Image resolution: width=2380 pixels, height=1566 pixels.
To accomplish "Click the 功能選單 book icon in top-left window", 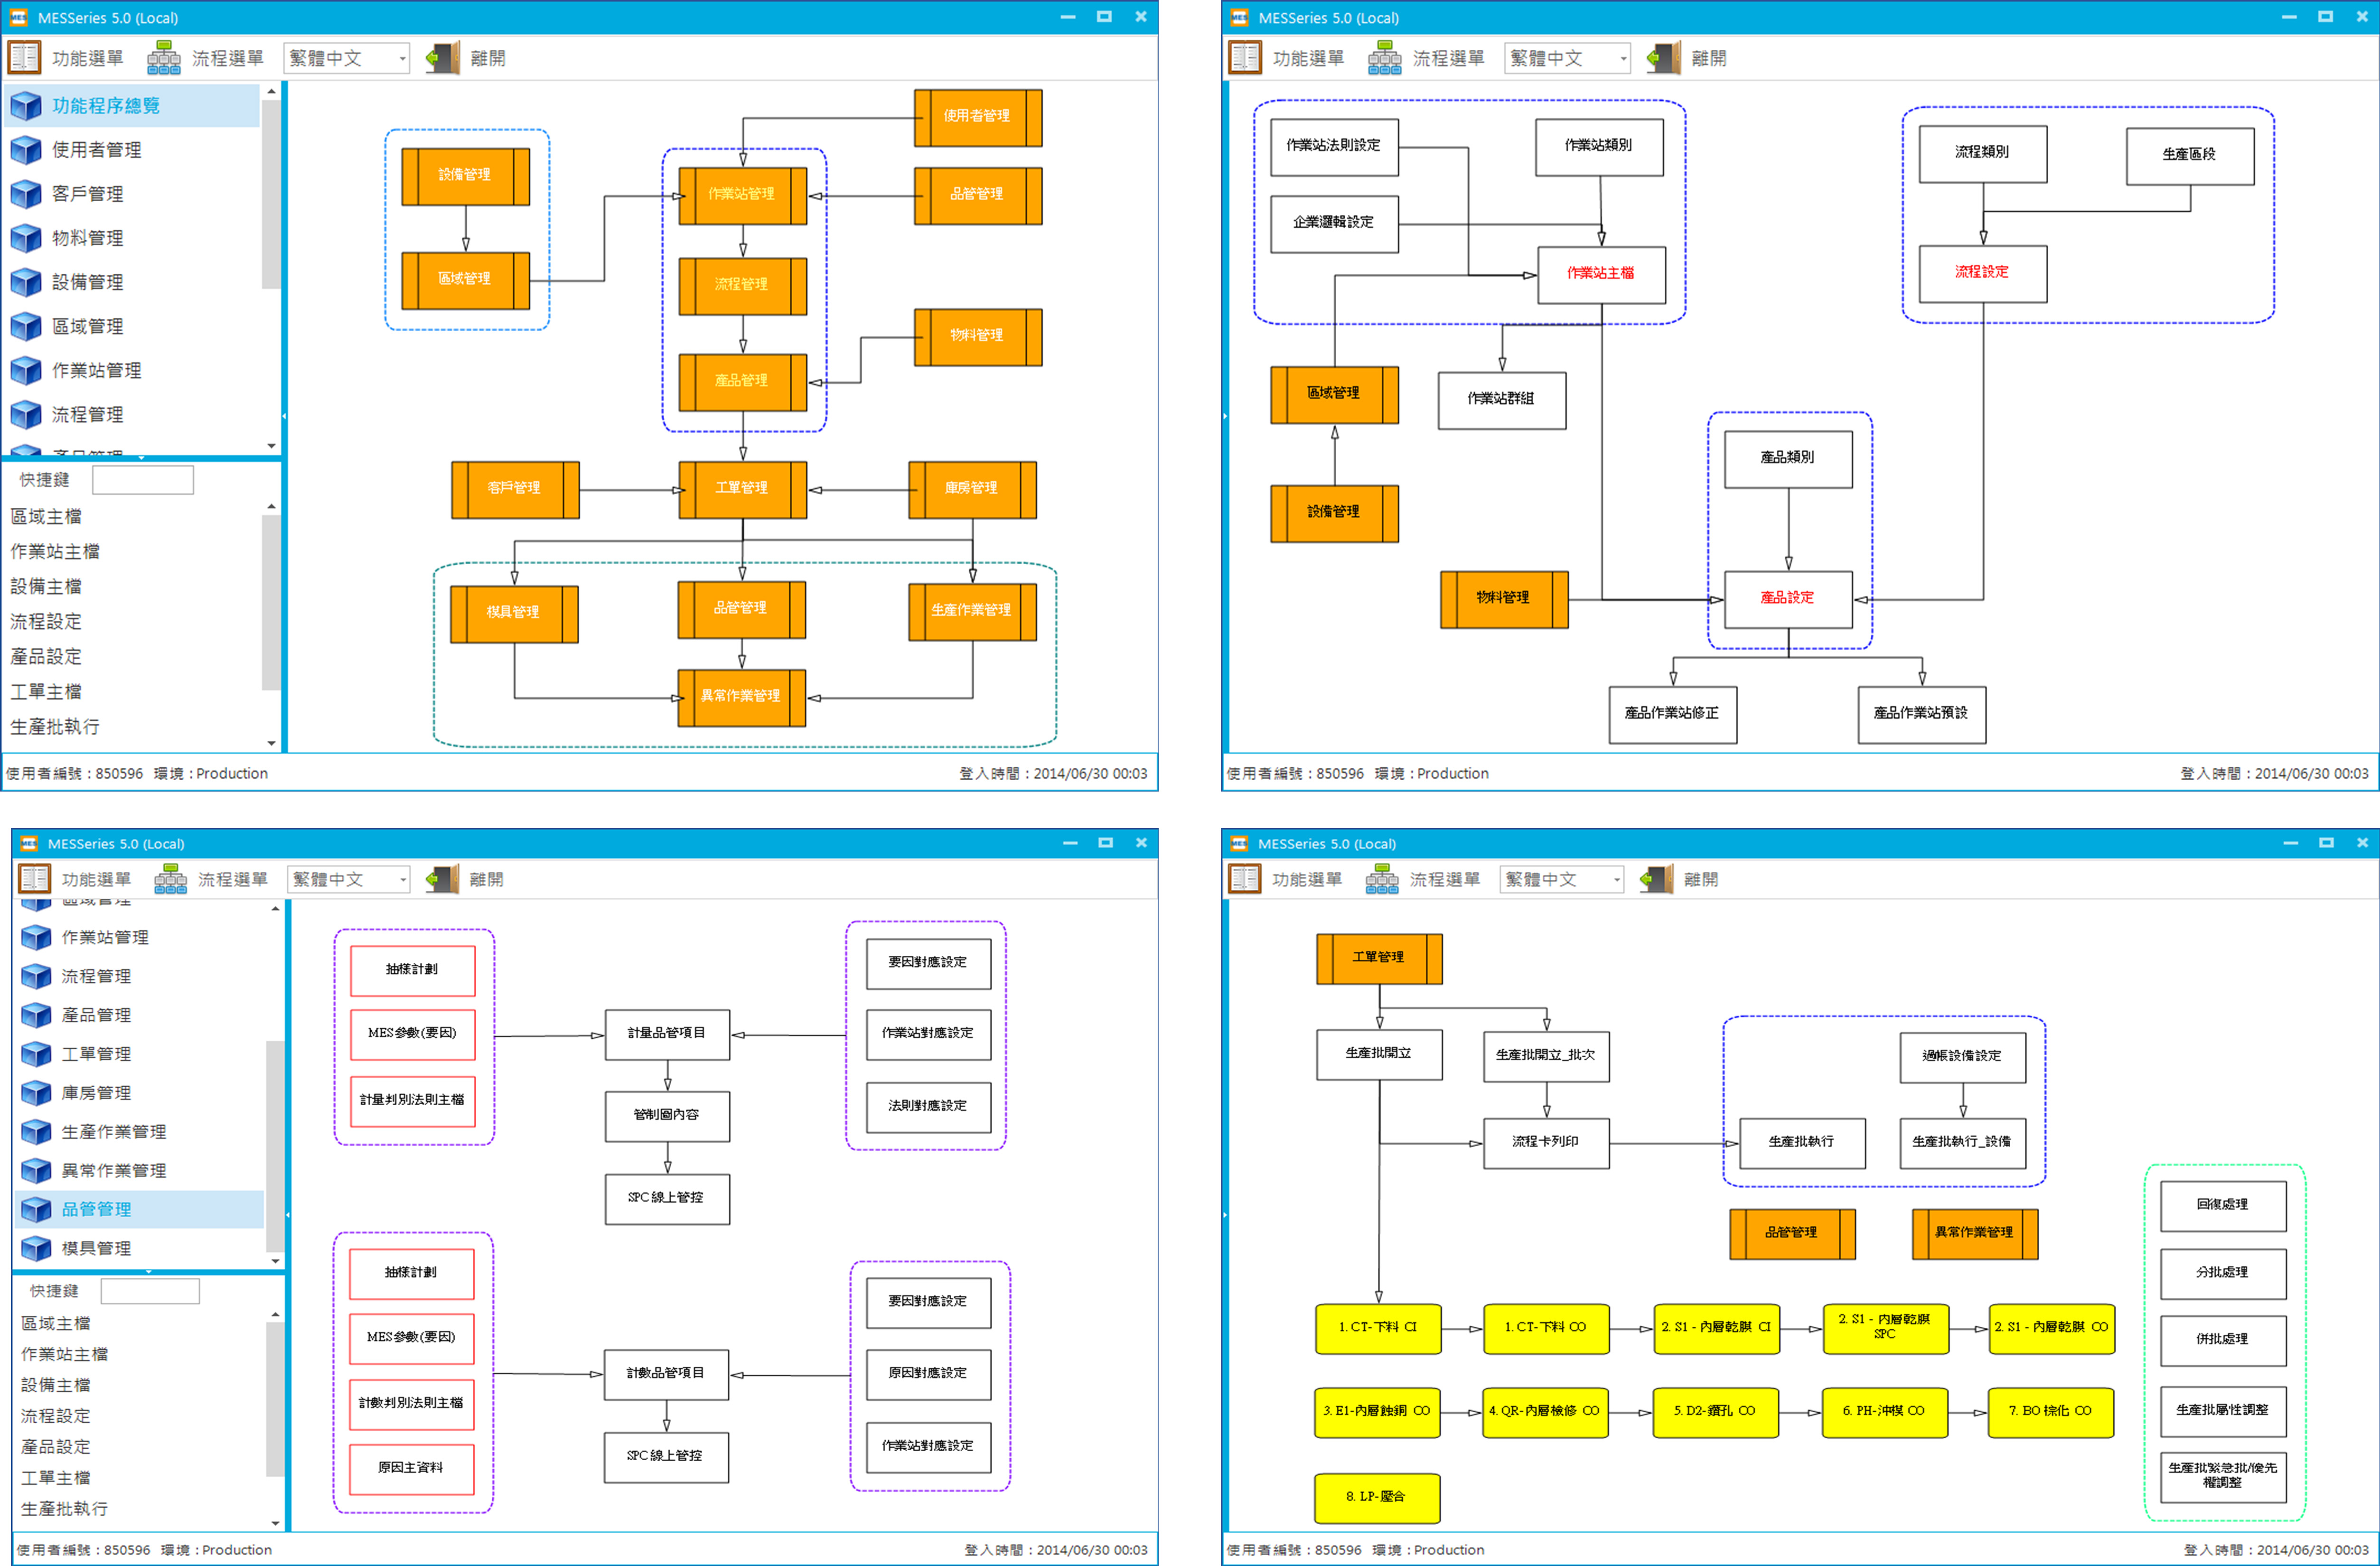I will (x=24, y=58).
